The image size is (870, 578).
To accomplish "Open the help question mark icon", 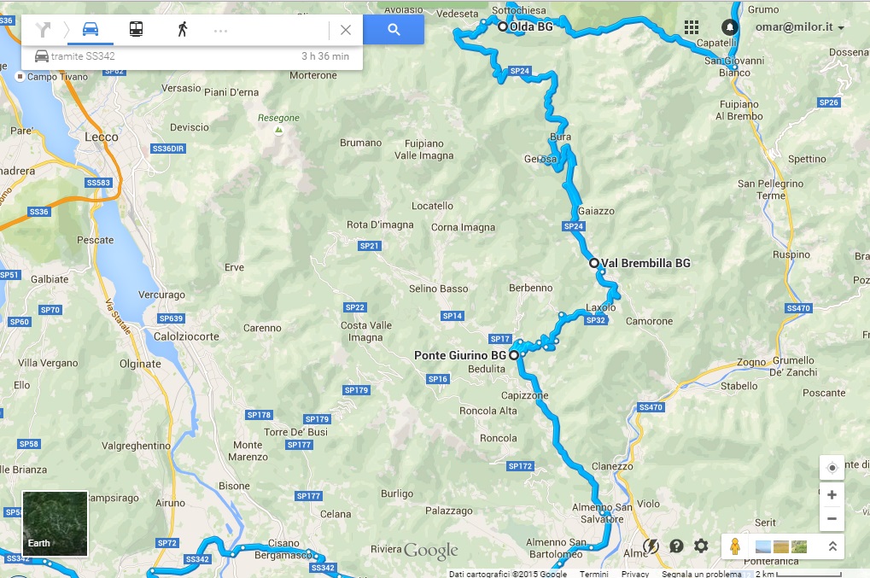I will (676, 546).
